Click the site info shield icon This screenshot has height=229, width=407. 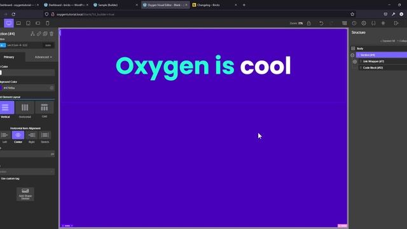(x=46, y=14)
